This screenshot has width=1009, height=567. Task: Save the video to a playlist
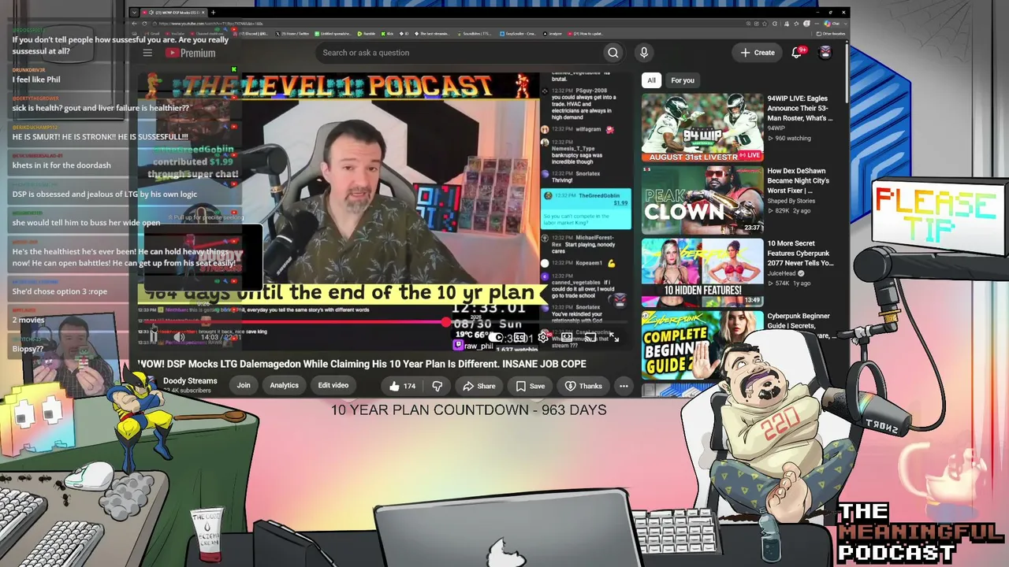531,386
